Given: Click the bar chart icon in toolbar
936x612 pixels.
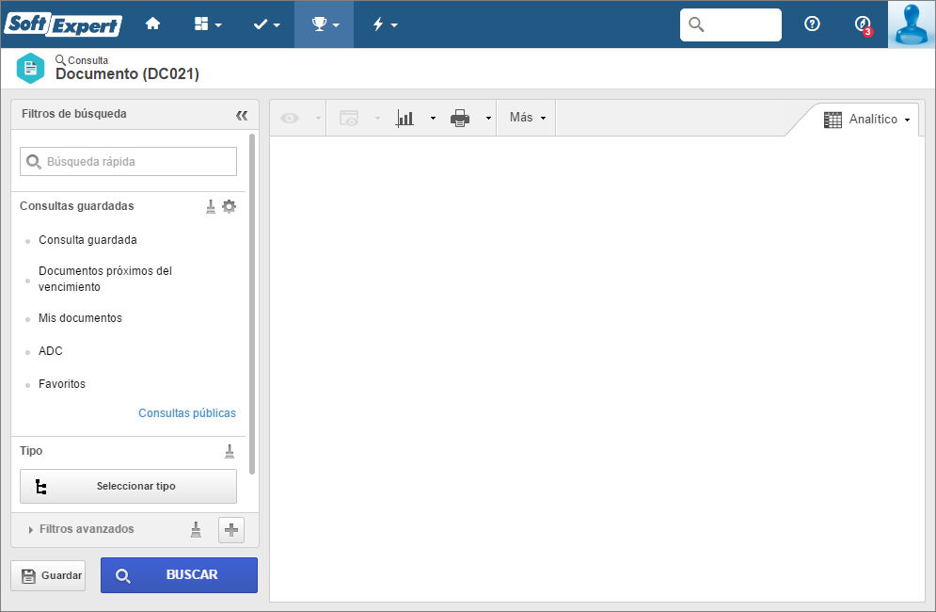Looking at the screenshot, I should click(x=405, y=118).
